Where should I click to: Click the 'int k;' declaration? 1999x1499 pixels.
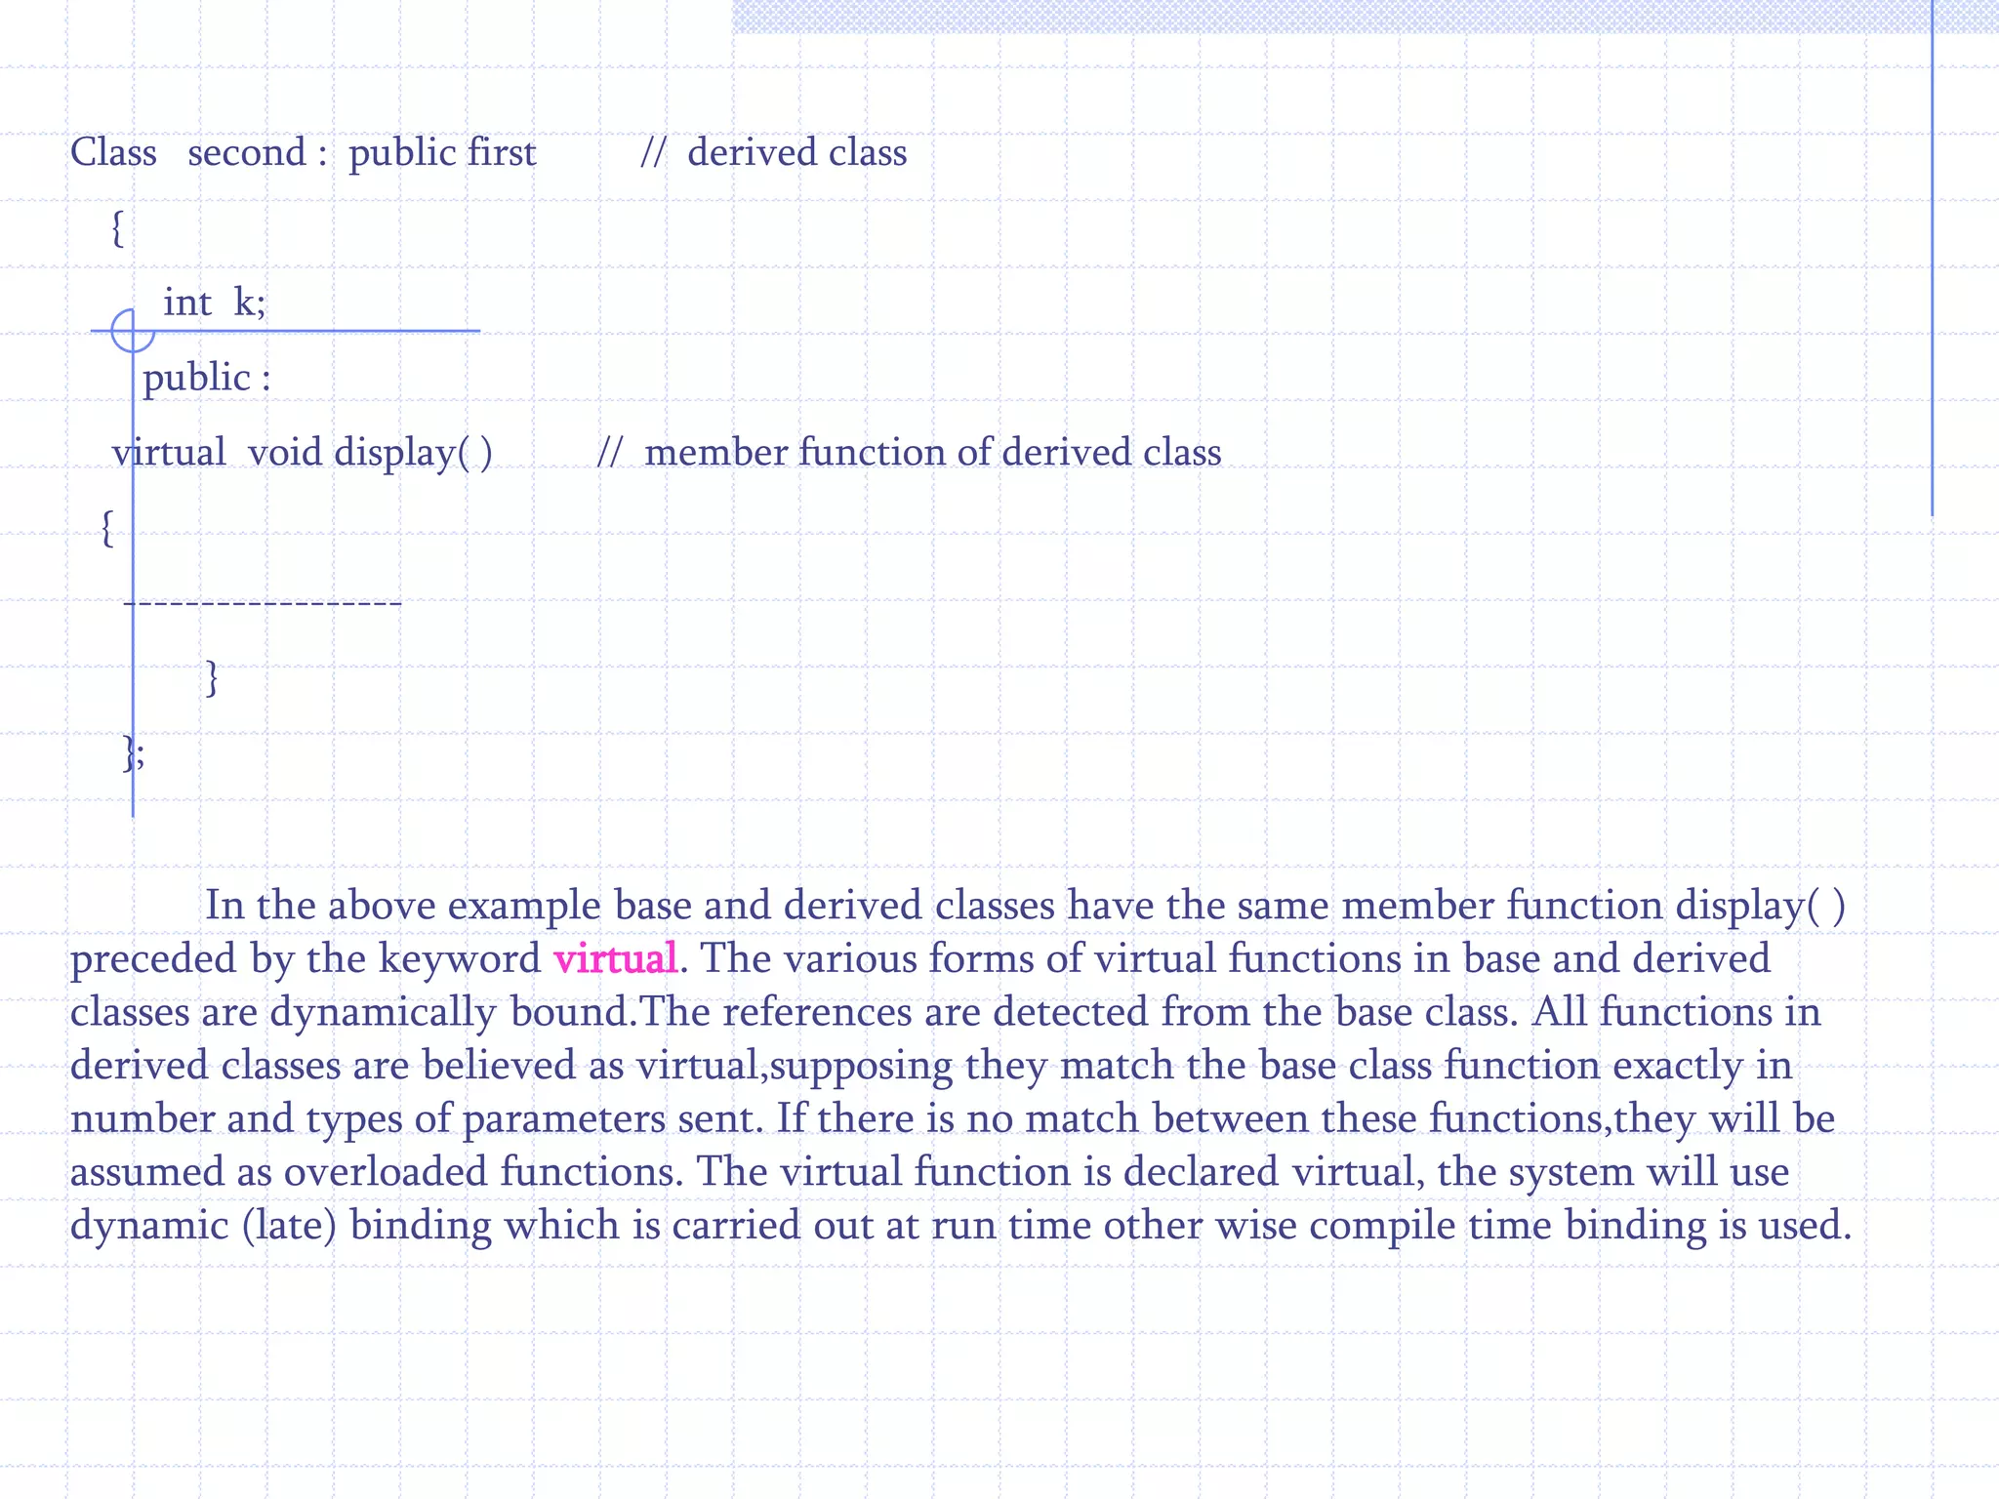pos(214,303)
